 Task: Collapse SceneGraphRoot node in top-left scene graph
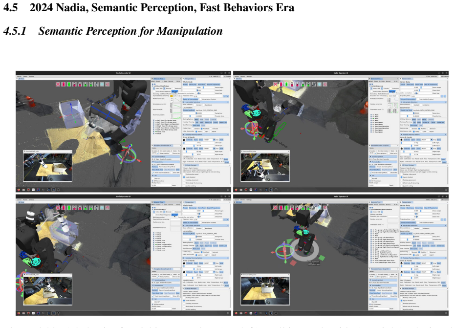(166, 157)
